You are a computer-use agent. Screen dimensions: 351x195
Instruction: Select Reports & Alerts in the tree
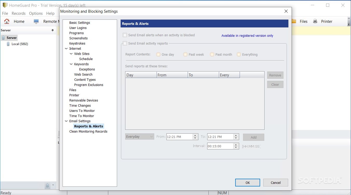89,126
